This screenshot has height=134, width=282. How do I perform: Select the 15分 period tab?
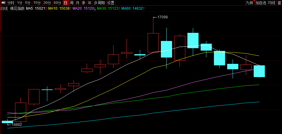pos(37,2)
